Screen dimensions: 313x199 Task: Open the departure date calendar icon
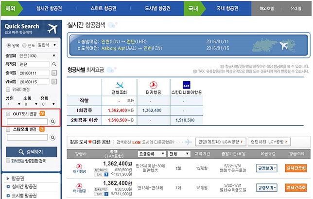[x=54, y=73]
